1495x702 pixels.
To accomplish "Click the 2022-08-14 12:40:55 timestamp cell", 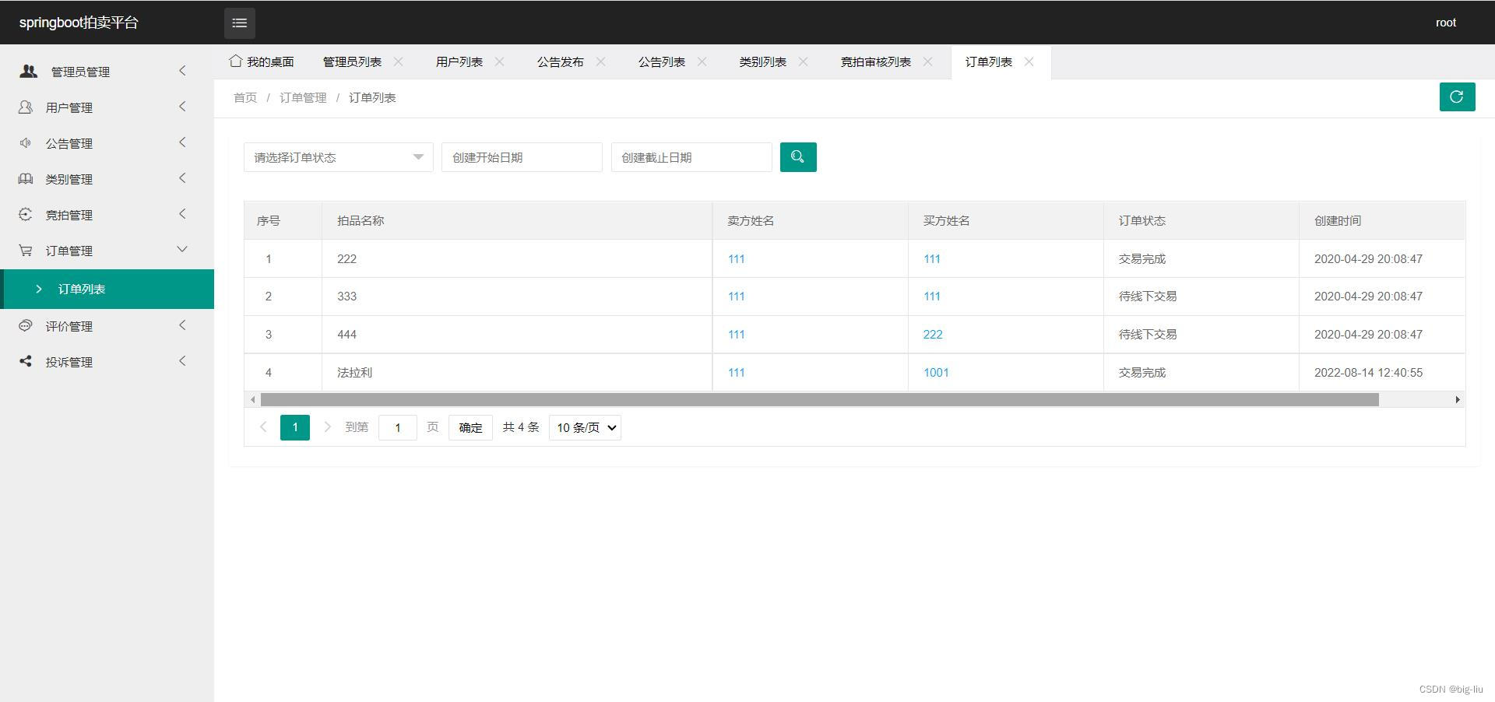I will pos(1382,372).
